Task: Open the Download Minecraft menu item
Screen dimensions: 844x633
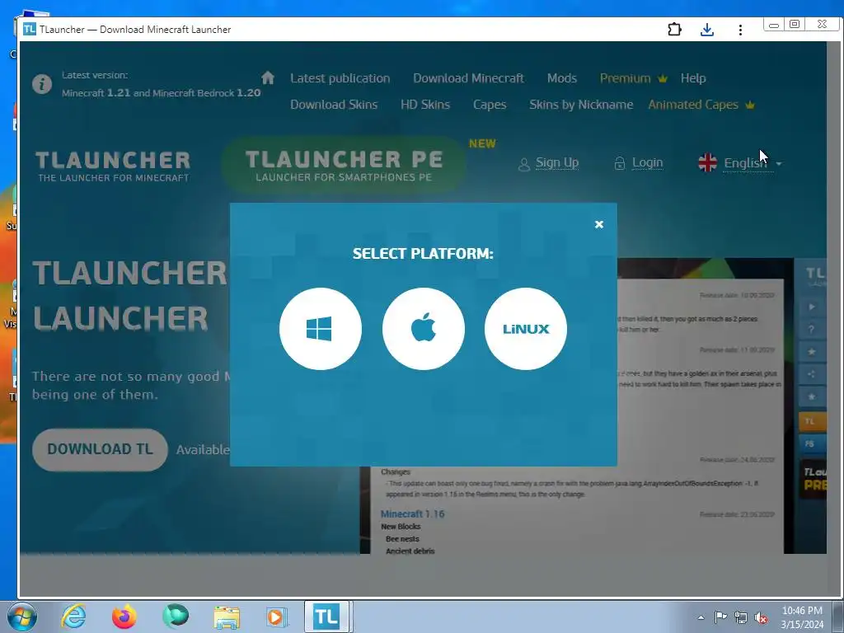Action: coord(468,78)
